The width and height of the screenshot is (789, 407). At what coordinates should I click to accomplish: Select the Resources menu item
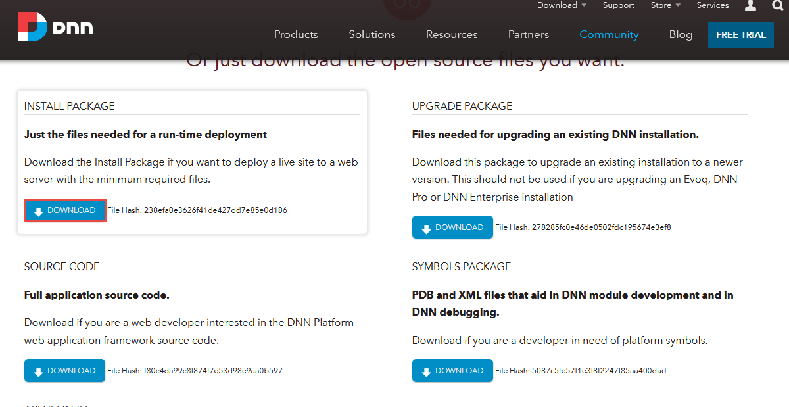coord(452,34)
